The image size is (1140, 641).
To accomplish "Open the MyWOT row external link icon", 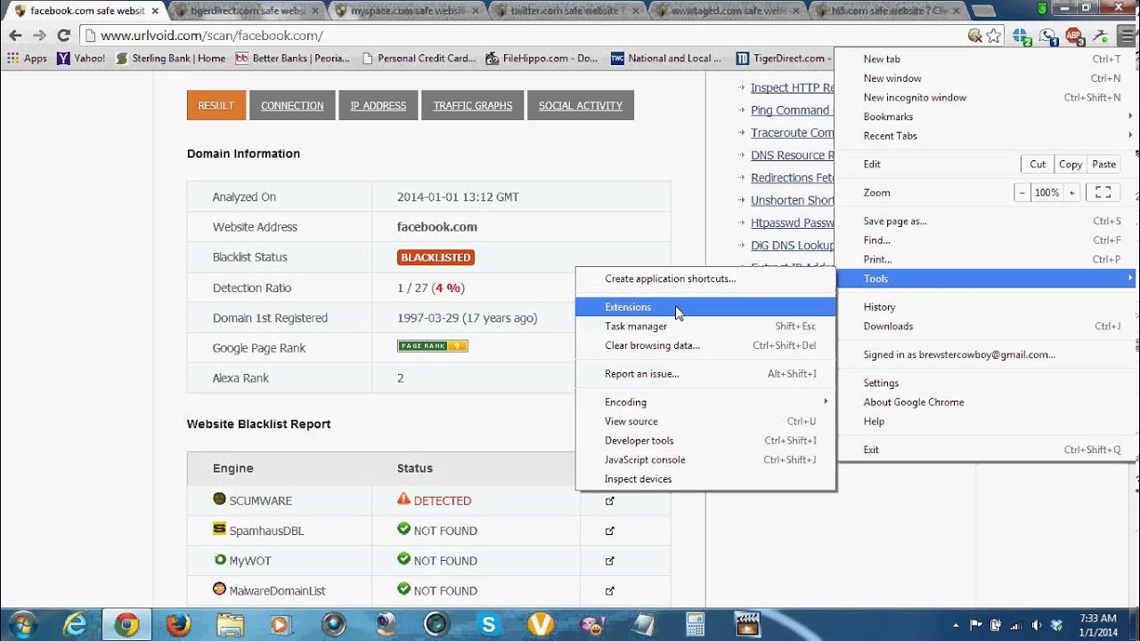I will [x=610, y=561].
